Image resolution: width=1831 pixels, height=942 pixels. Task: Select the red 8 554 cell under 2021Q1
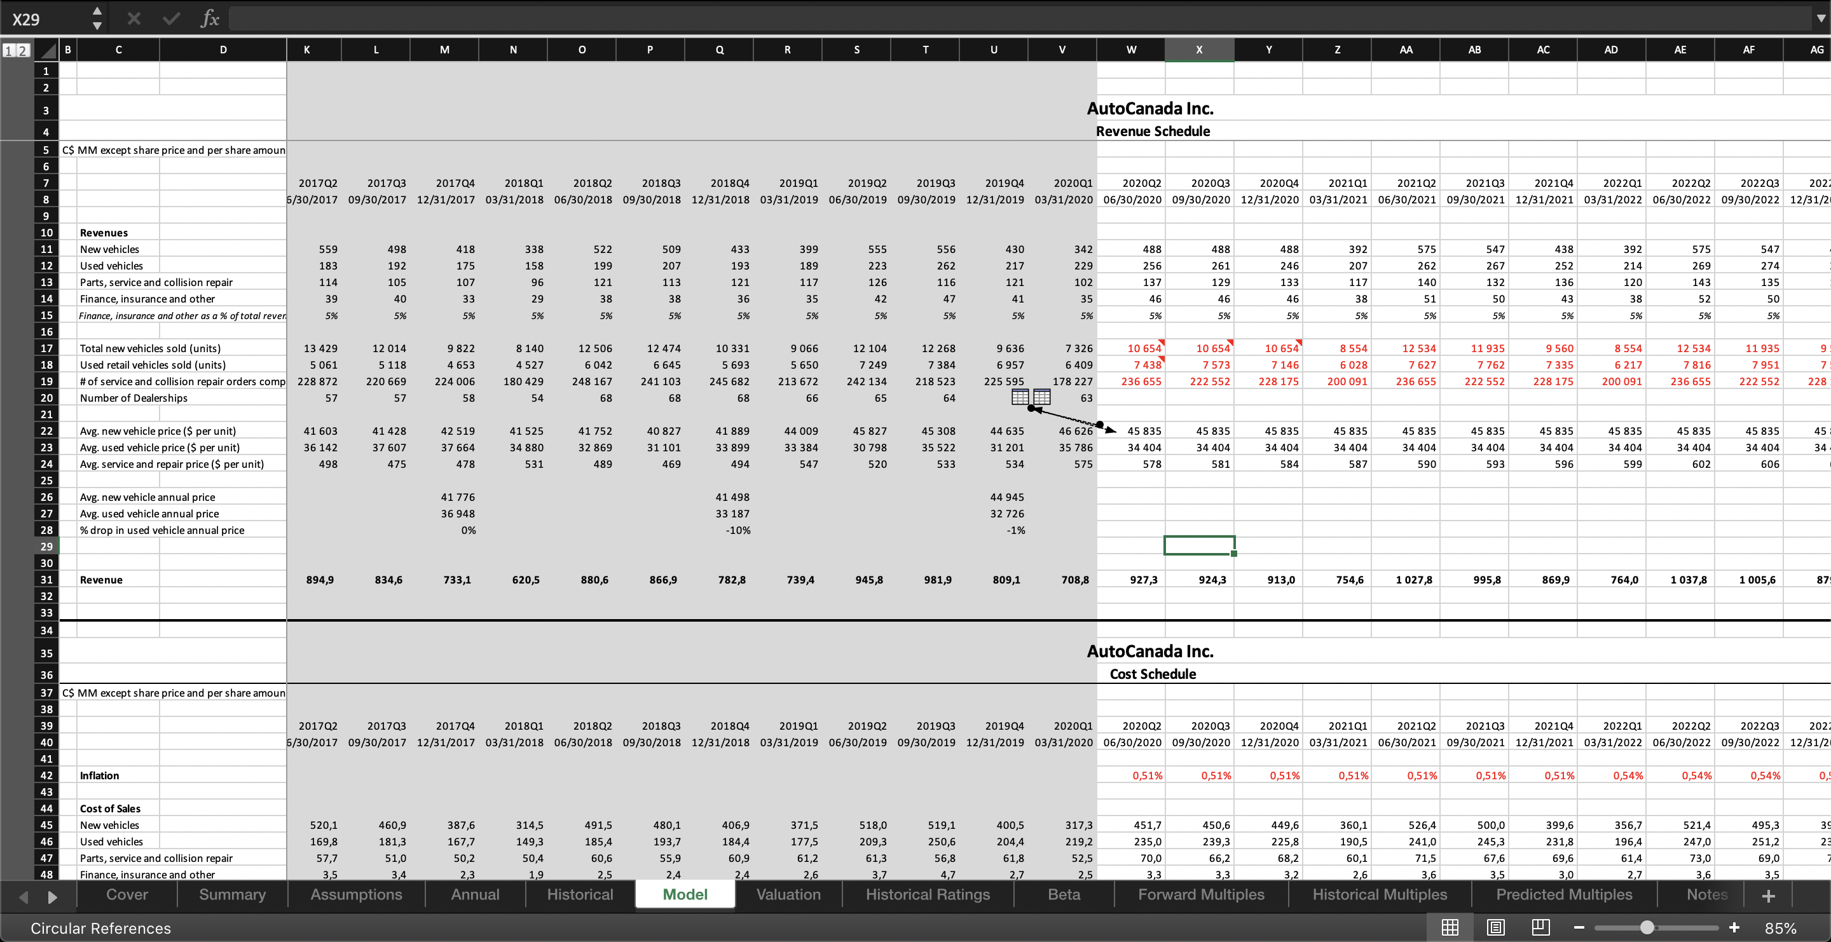[1337, 348]
